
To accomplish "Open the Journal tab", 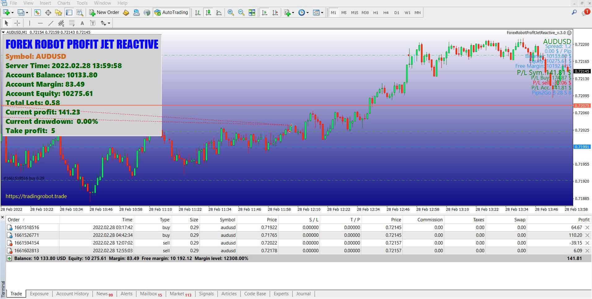I will [303, 294].
